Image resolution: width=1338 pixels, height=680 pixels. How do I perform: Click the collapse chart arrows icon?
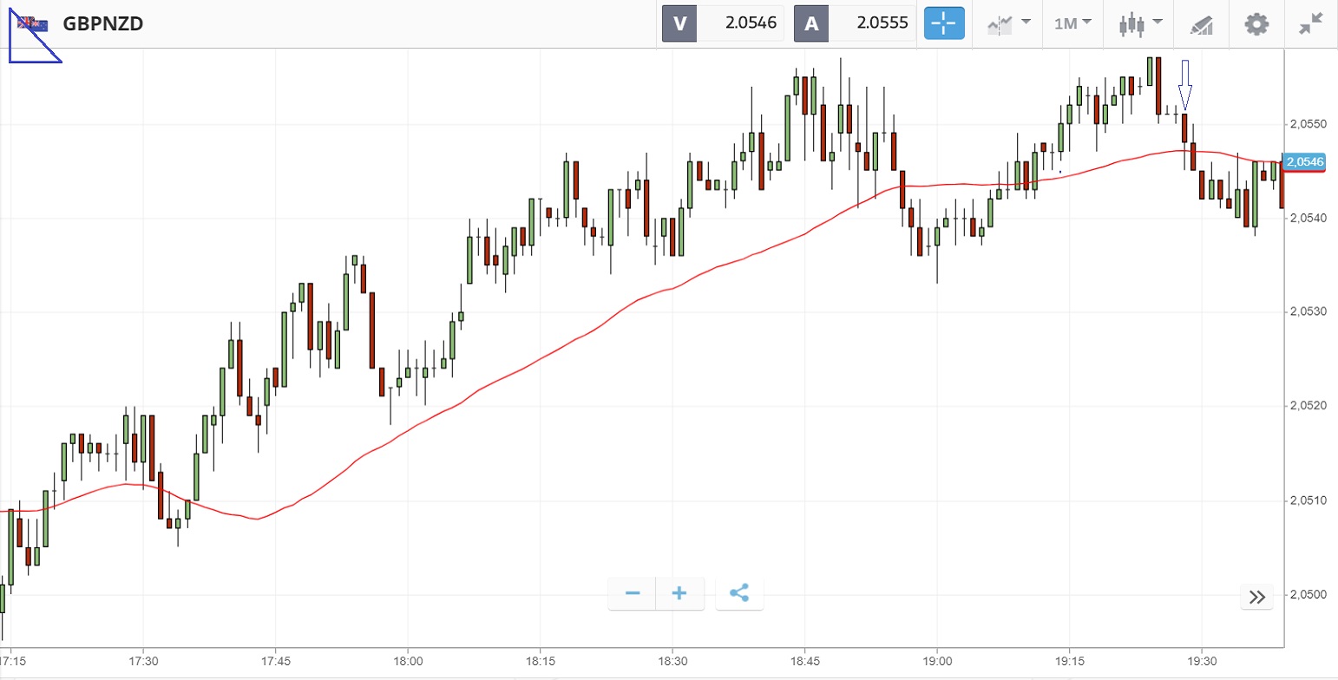(x=1310, y=23)
